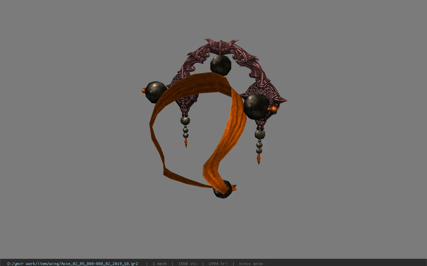Select the "1560 vtx" vertex count label
The height and width of the screenshot is (266, 427).
point(187,264)
